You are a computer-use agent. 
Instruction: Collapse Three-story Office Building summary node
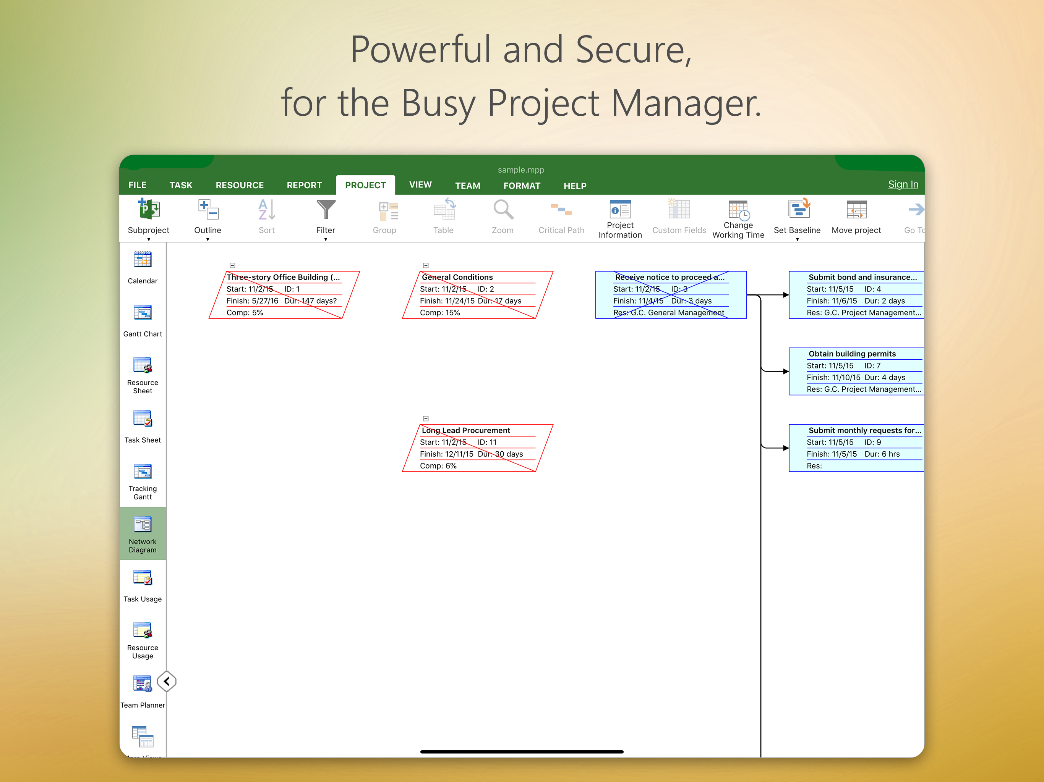pos(232,265)
